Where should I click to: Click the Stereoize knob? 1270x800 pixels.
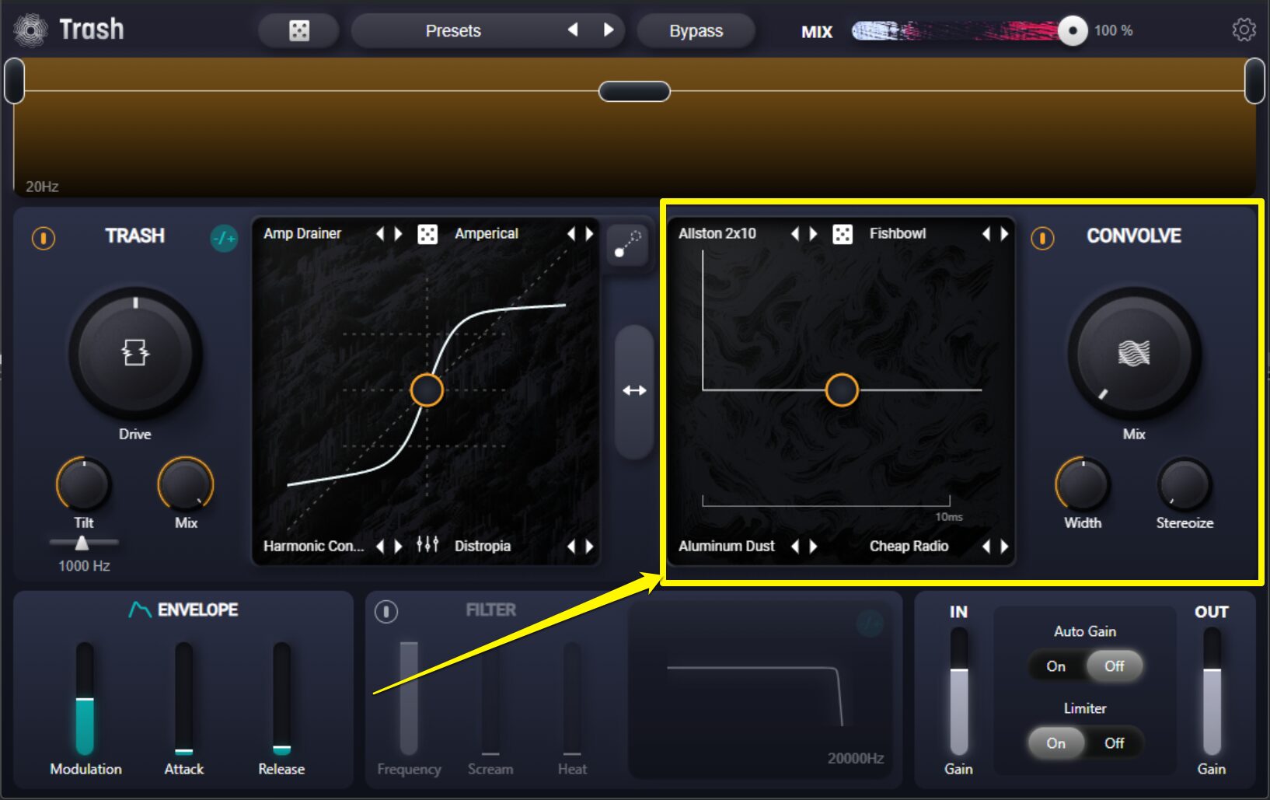tap(1185, 484)
